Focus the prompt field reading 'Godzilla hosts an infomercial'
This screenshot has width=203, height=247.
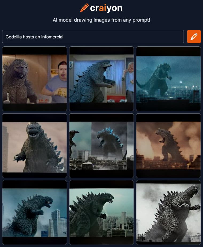click(93, 37)
